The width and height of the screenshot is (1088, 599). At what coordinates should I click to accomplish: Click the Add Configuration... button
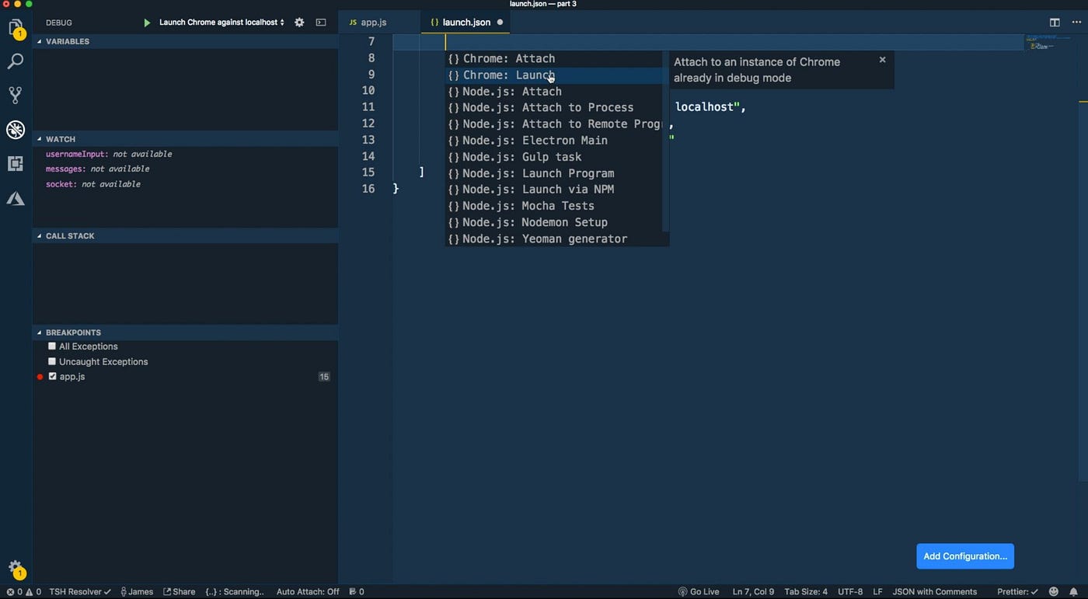[965, 556]
